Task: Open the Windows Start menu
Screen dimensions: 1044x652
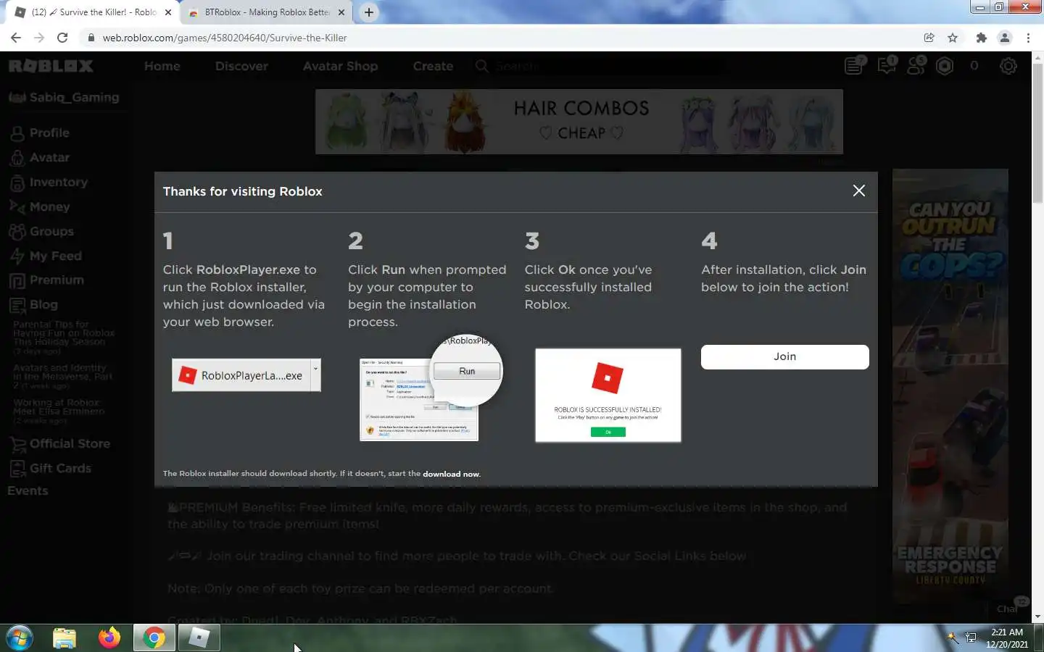Action: click(x=20, y=638)
